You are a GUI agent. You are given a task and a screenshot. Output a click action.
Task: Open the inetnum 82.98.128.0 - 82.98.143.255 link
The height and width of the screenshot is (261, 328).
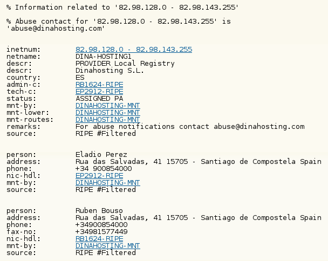pos(134,50)
